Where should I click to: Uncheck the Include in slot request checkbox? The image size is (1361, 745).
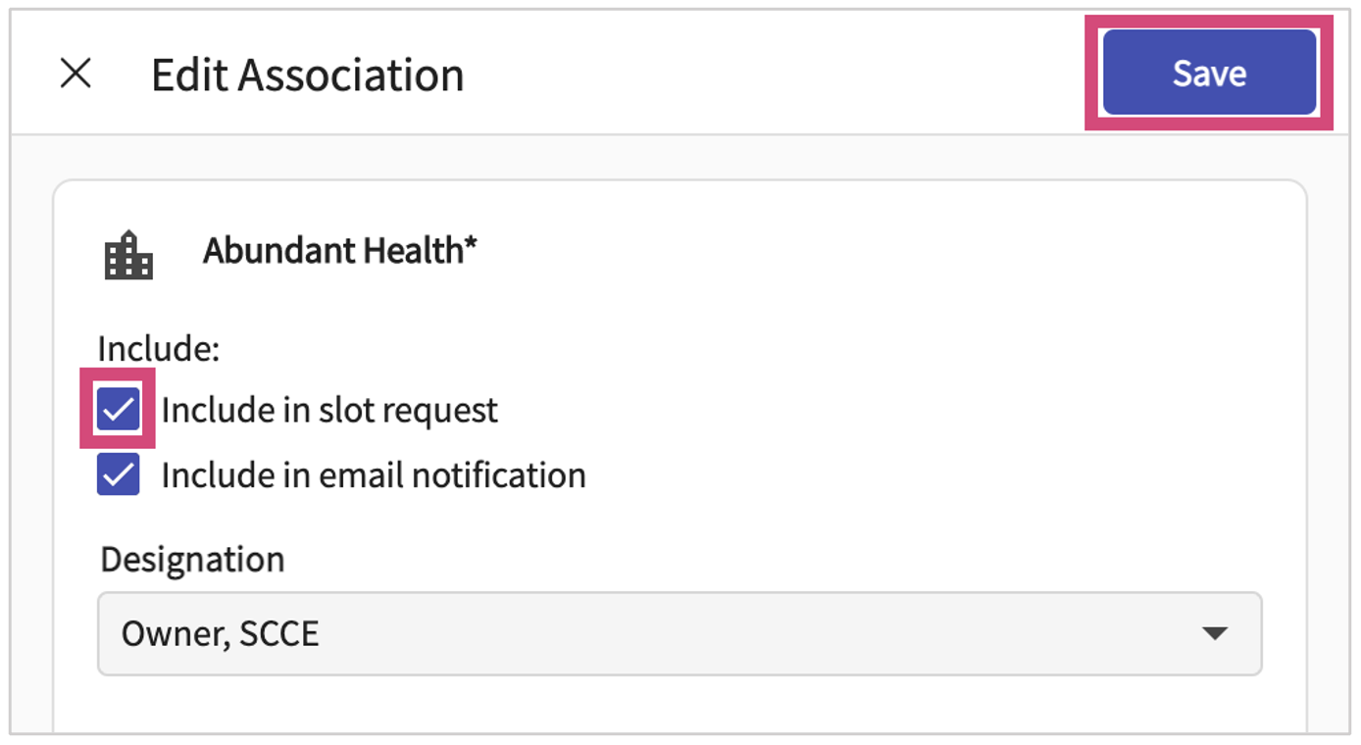[118, 410]
